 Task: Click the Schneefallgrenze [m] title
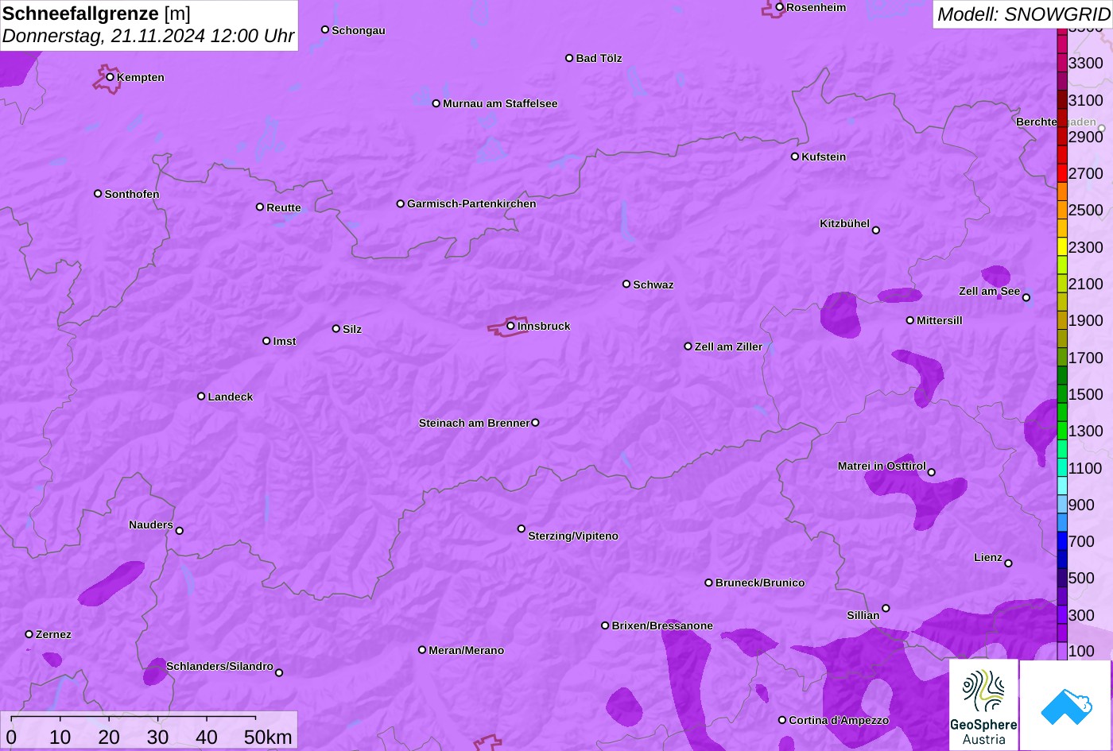tap(96, 14)
